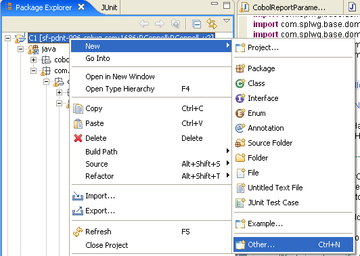Select the C1 project in the tree
This screenshot has width=360, height=256.
coord(122,38)
